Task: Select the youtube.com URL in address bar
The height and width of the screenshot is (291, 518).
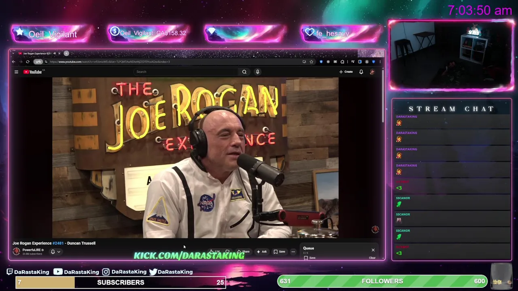Action: pos(110,62)
